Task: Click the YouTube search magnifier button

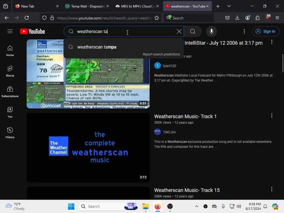Action: (193, 31)
